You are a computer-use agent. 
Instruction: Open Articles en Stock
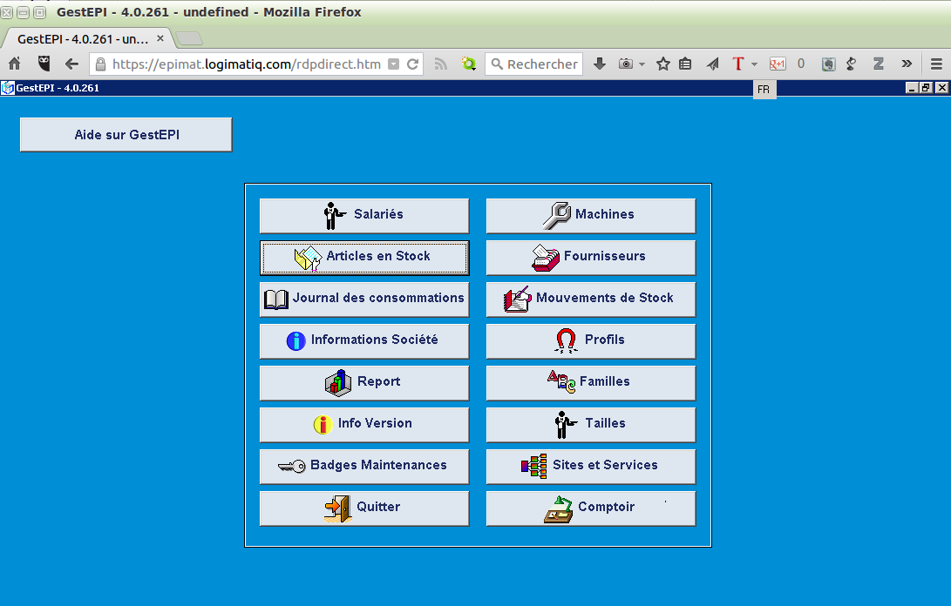point(364,257)
